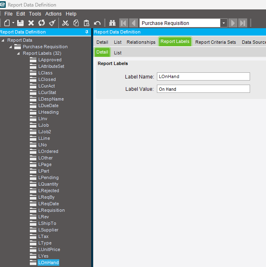The image size is (266, 267).
Task: Go to previous record navigation button
Action: 134,23
